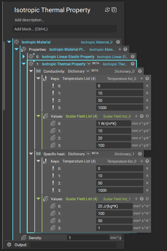Toggle the circle on Scalar Field list_0
The image size is (167, 251).
pyautogui.click(x=147, y=116)
